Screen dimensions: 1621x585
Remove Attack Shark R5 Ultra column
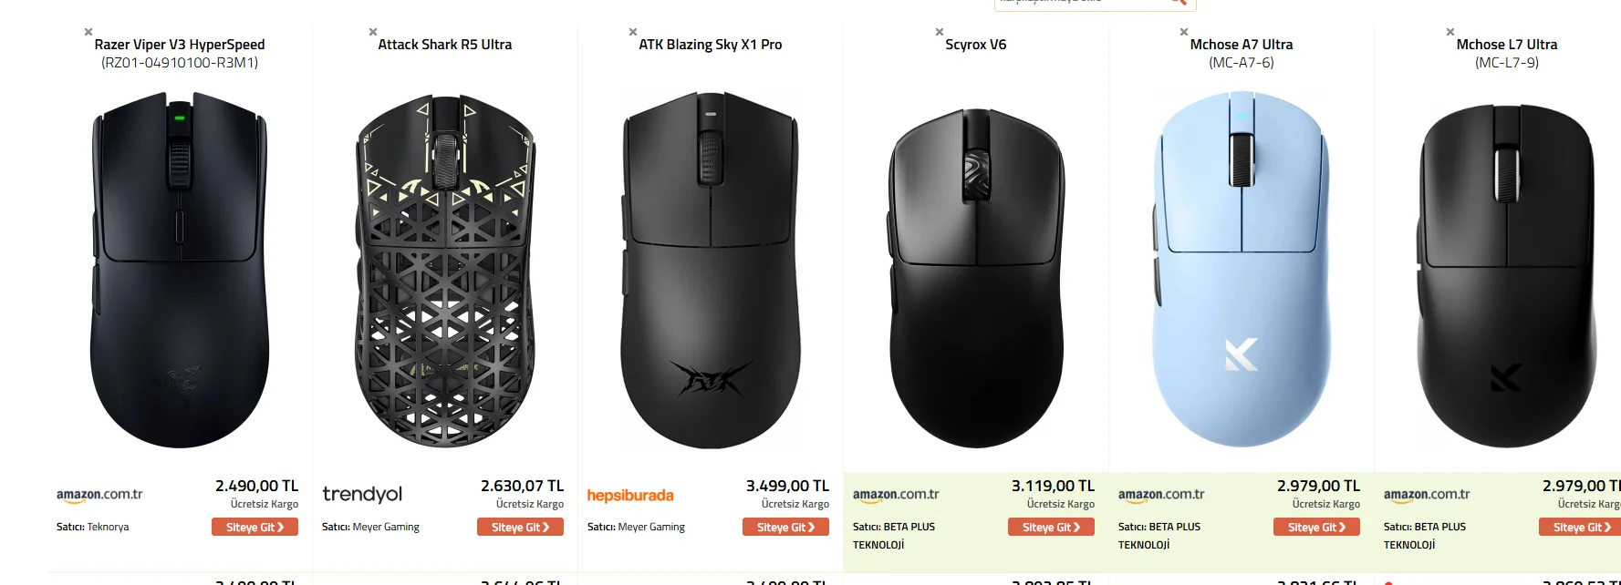pos(372,32)
